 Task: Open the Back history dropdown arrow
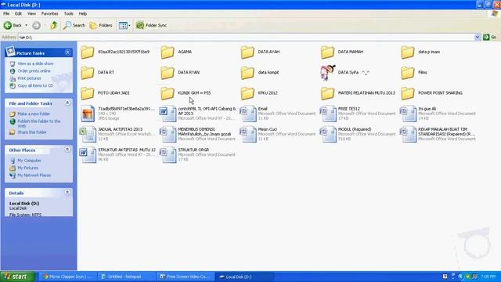[x=26, y=25]
